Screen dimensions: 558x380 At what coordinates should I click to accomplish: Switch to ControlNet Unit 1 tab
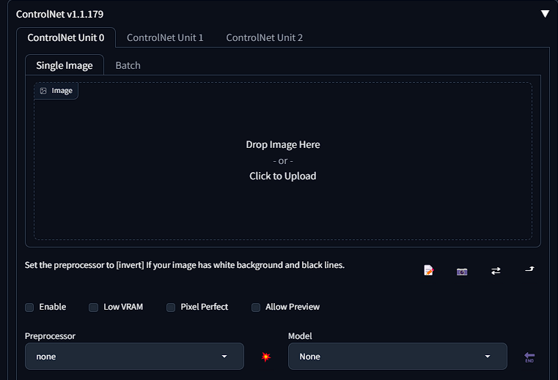click(165, 37)
